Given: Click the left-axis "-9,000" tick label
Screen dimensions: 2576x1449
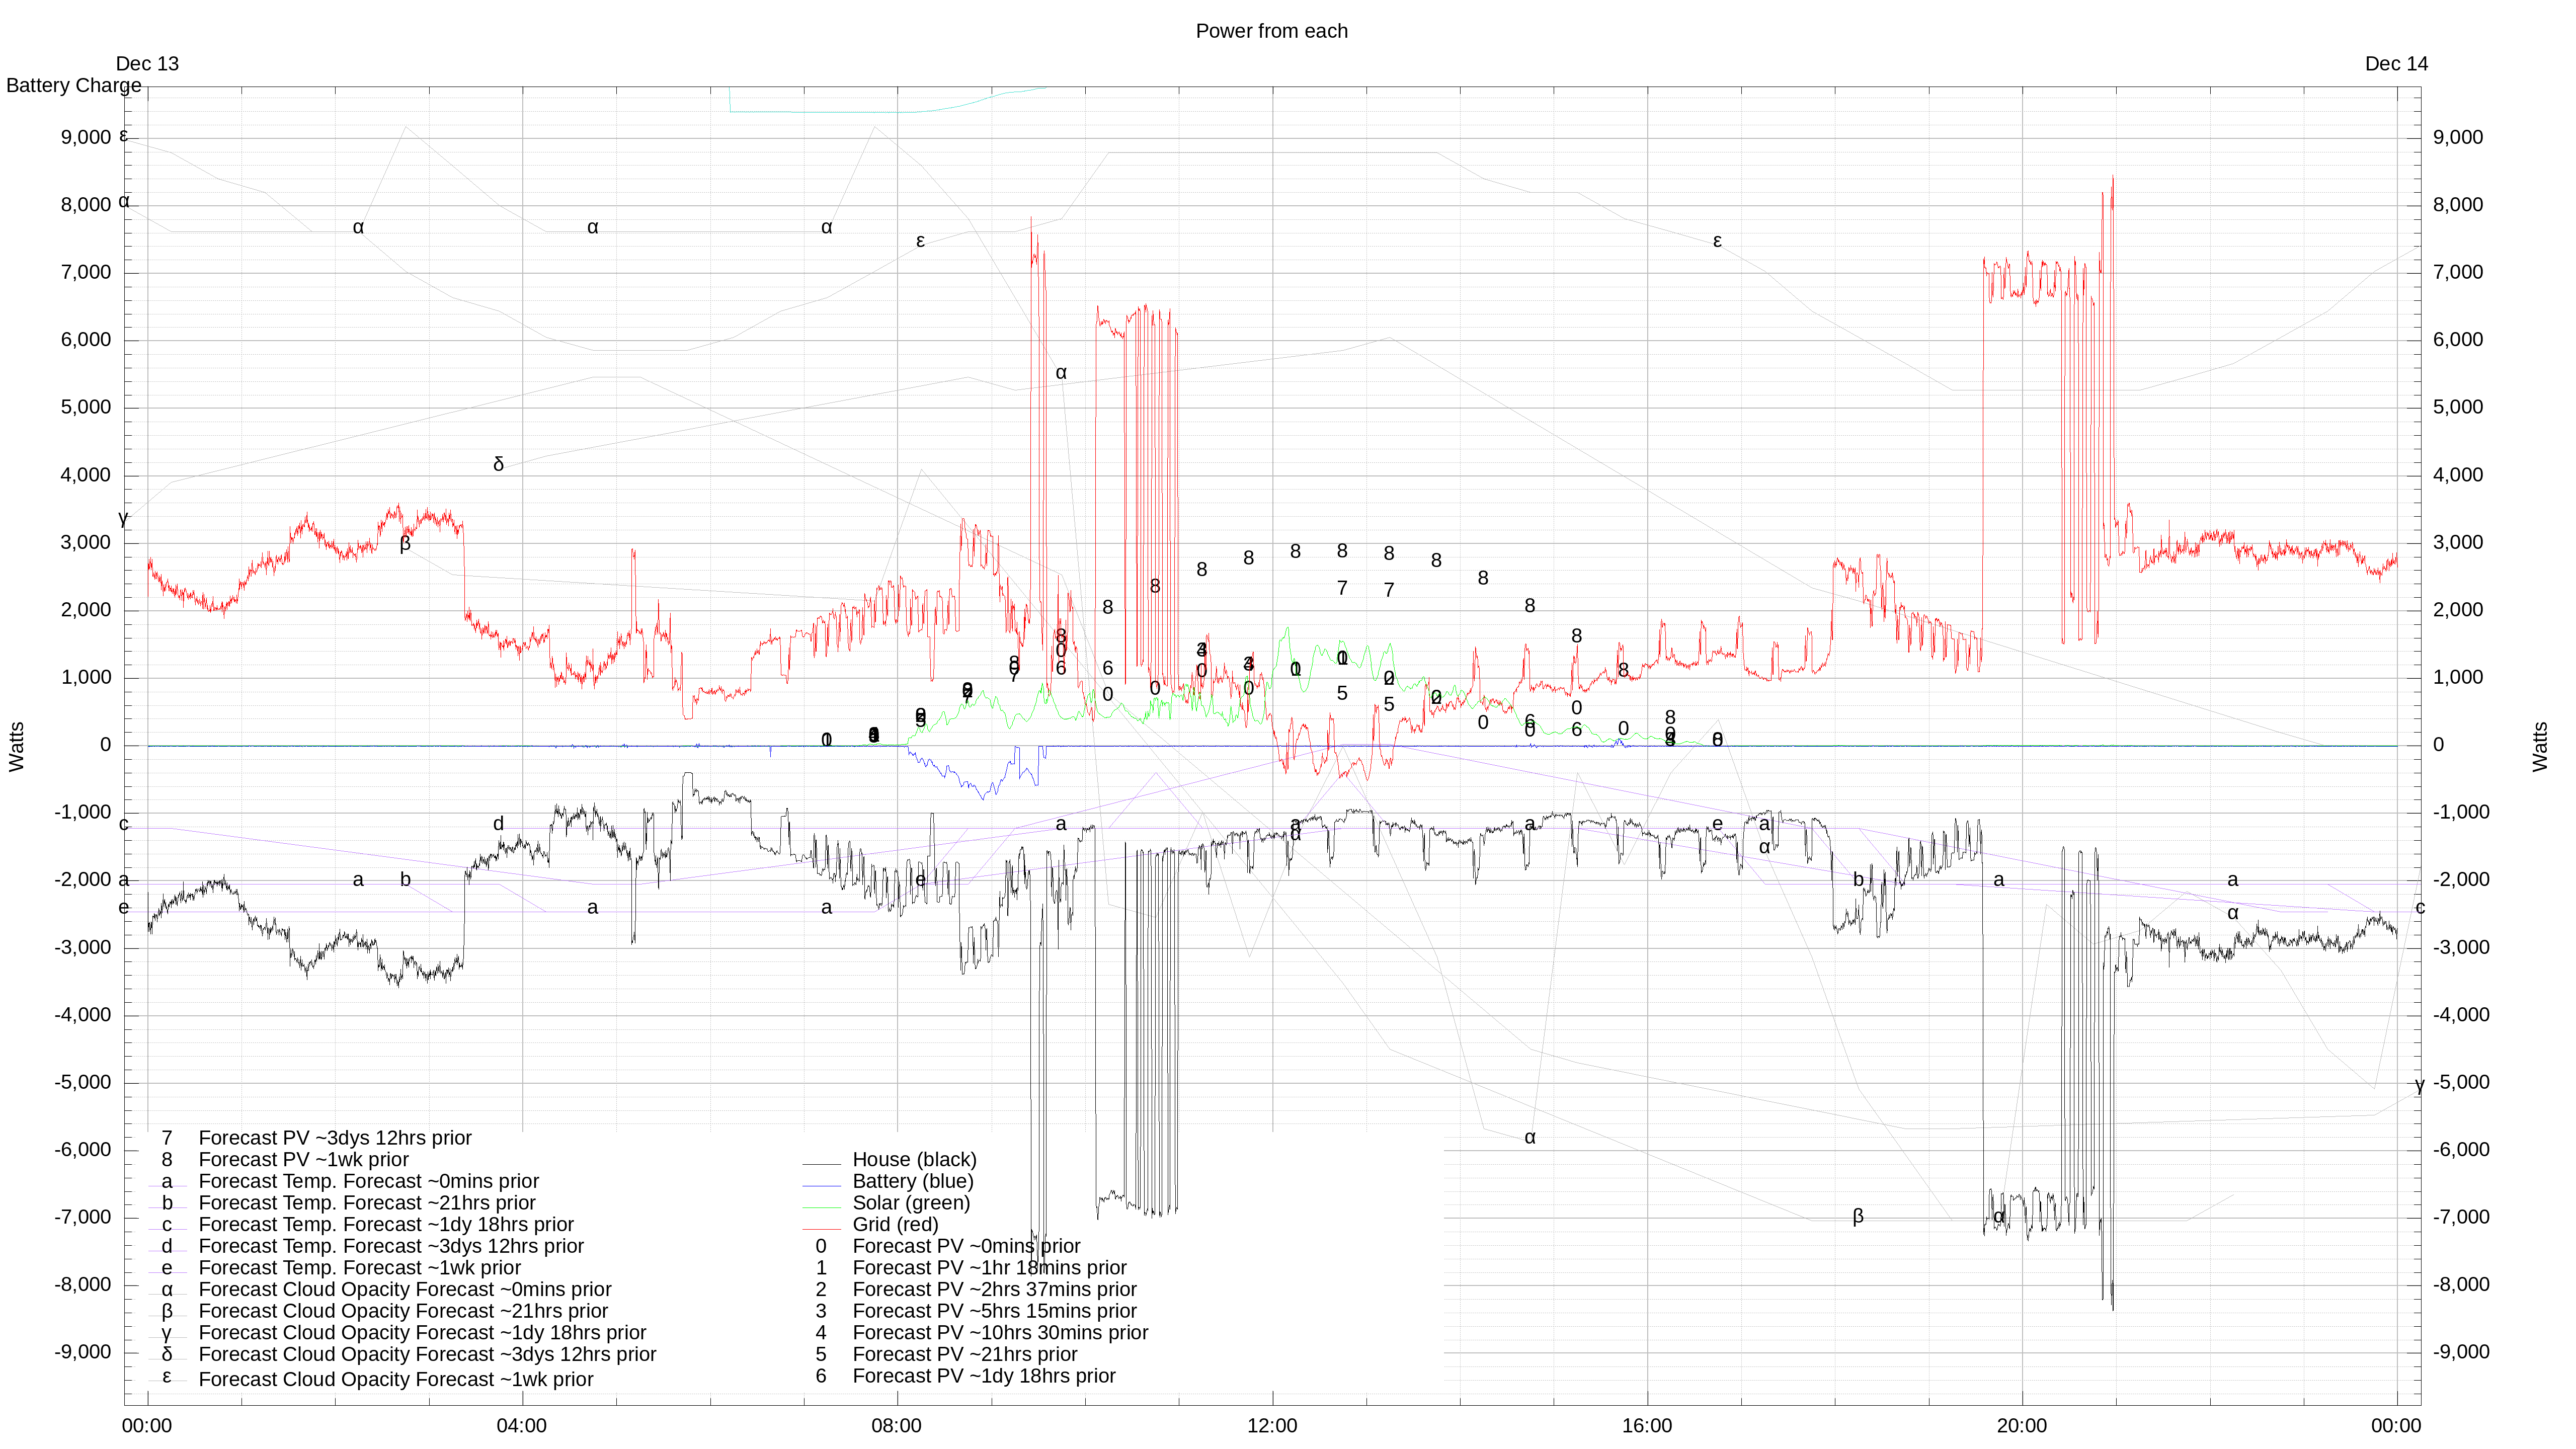Looking at the screenshot, I should (83, 1353).
